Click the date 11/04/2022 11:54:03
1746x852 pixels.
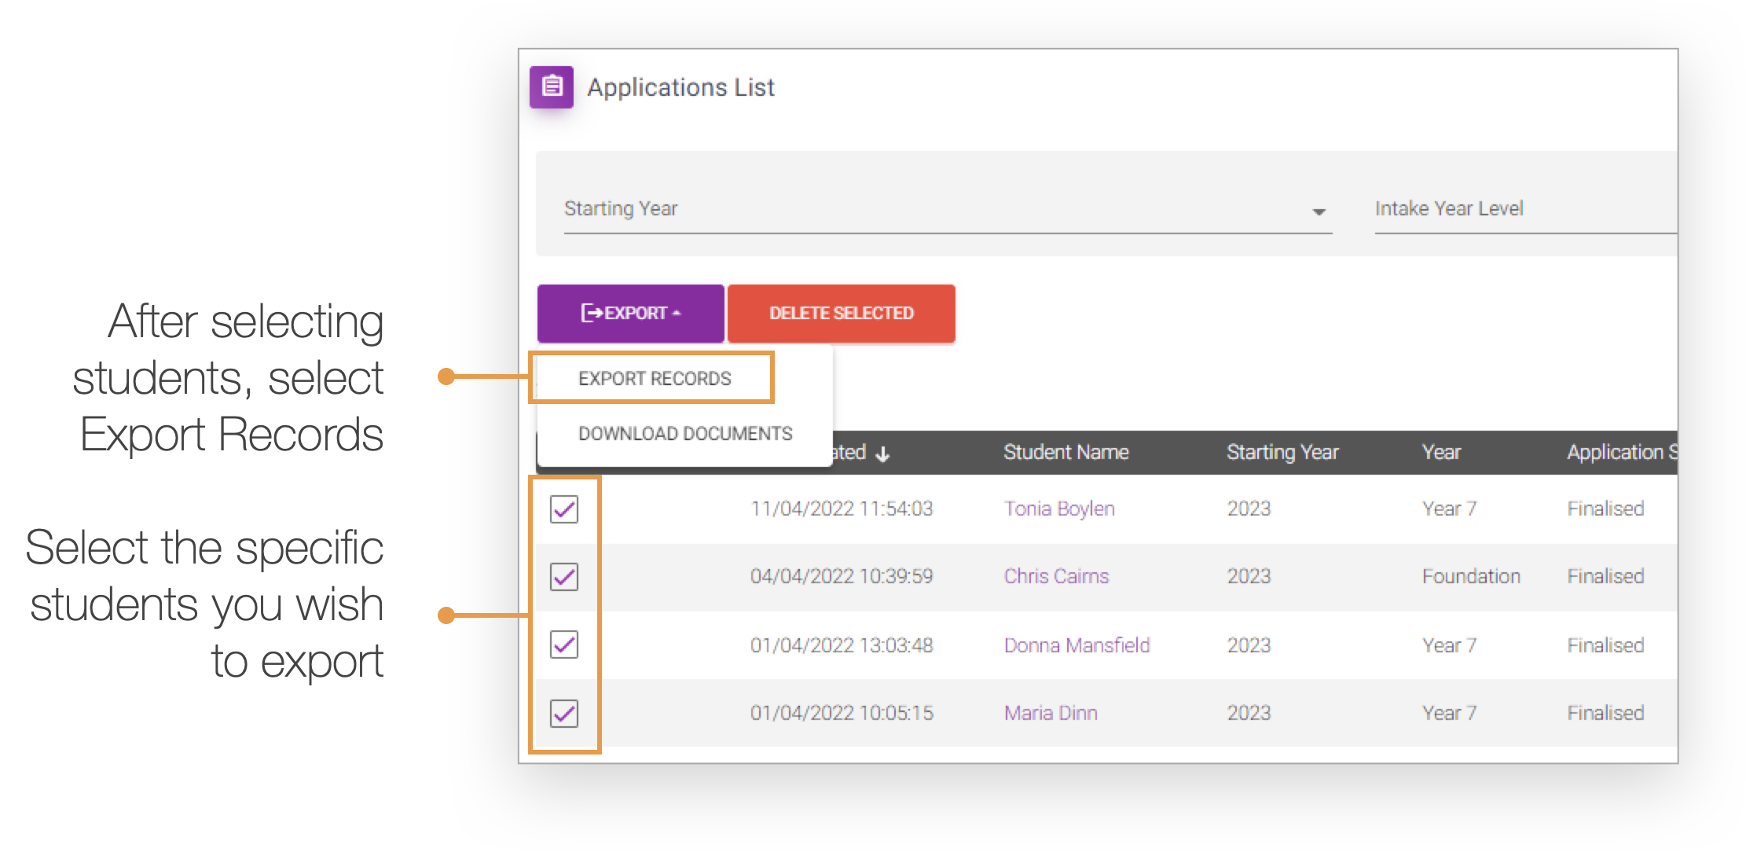(x=842, y=509)
